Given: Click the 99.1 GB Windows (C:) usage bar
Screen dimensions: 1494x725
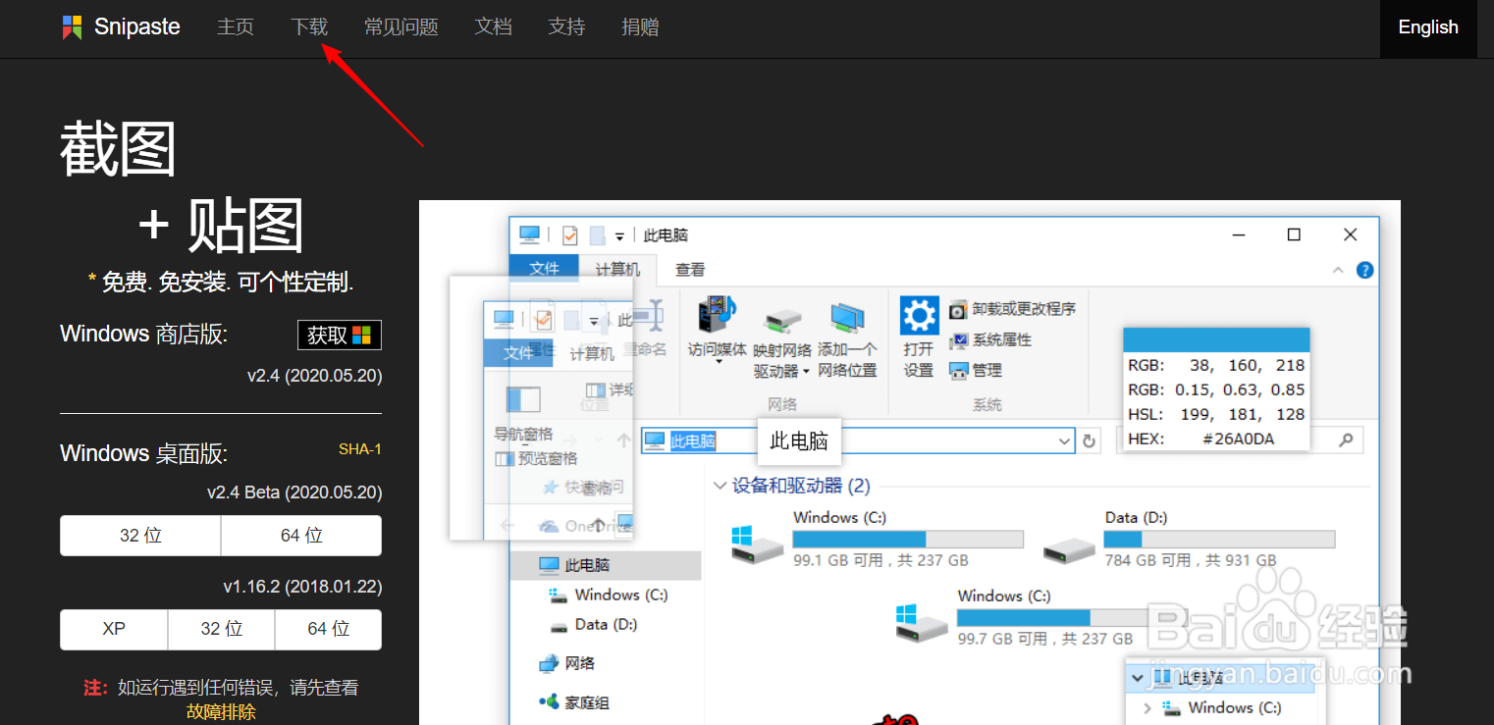Looking at the screenshot, I should (908, 540).
